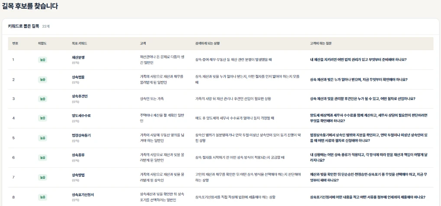Select the keyword '상속포기신청서'

83,194
